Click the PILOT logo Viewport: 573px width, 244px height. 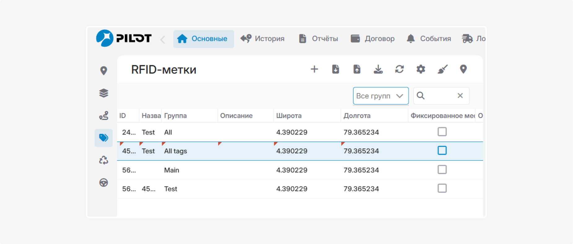click(x=124, y=38)
